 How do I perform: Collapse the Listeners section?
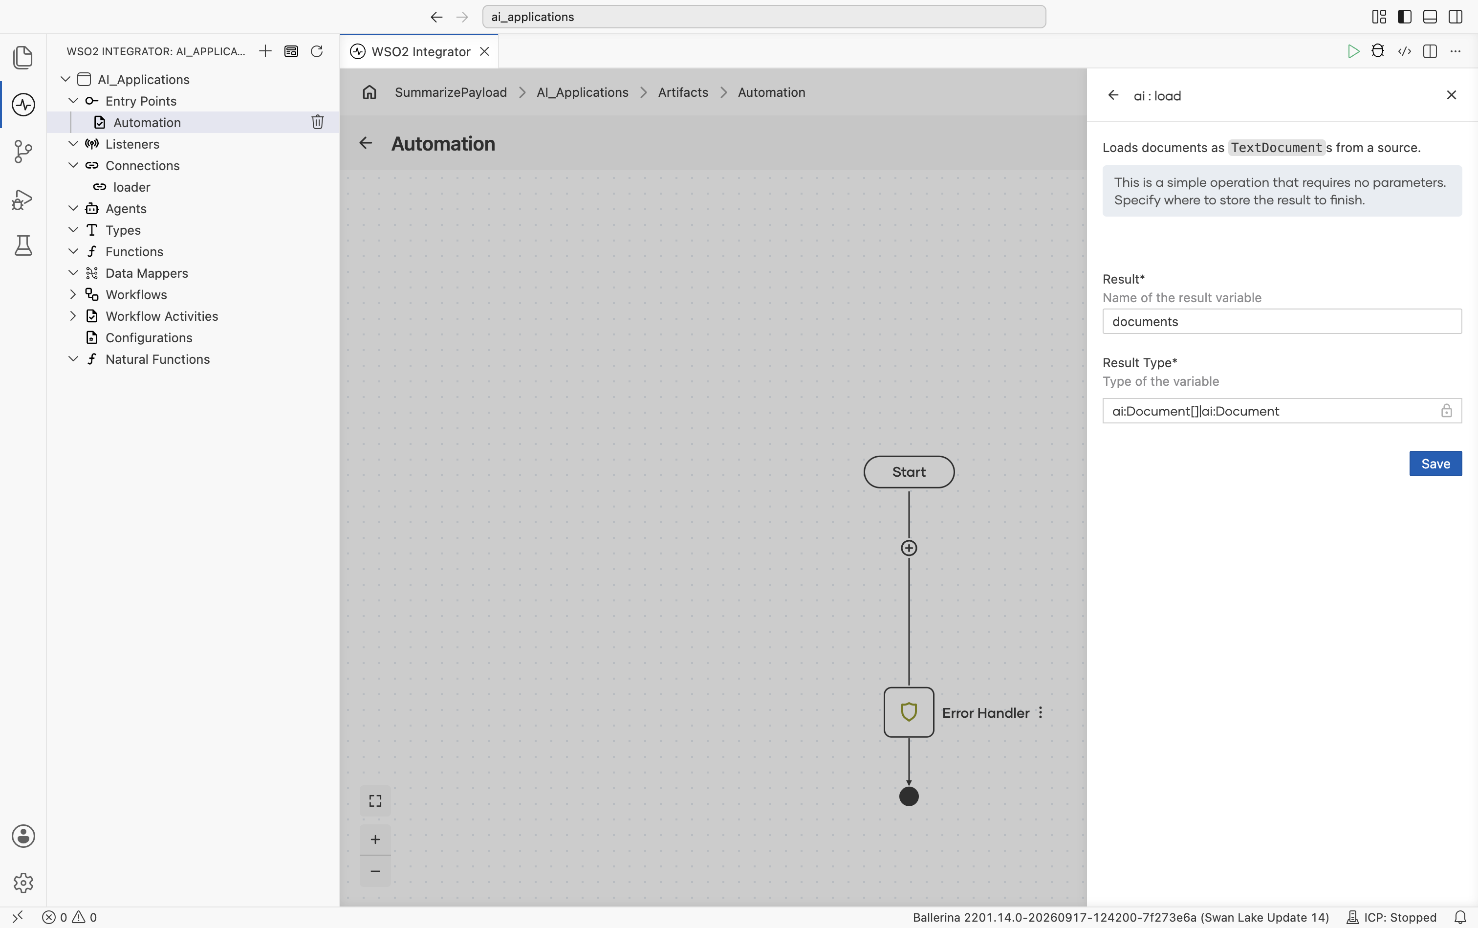73,144
